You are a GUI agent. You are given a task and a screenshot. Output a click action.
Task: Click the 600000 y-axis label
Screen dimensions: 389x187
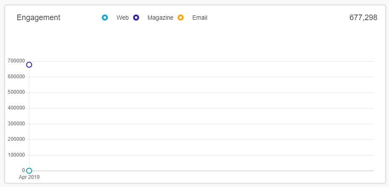click(16, 77)
